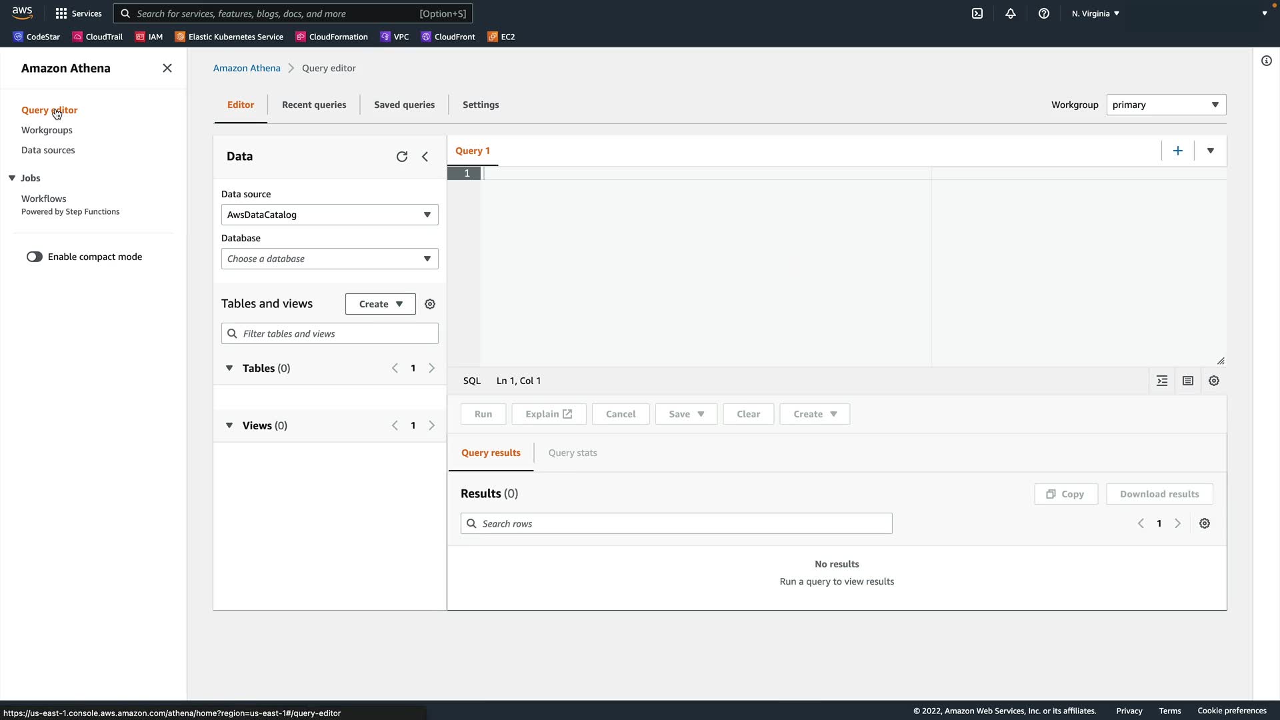Image resolution: width=1280 pixels, height=720 pixels.
Task: Open Tables and views settings gear
Action: [430, 304]
